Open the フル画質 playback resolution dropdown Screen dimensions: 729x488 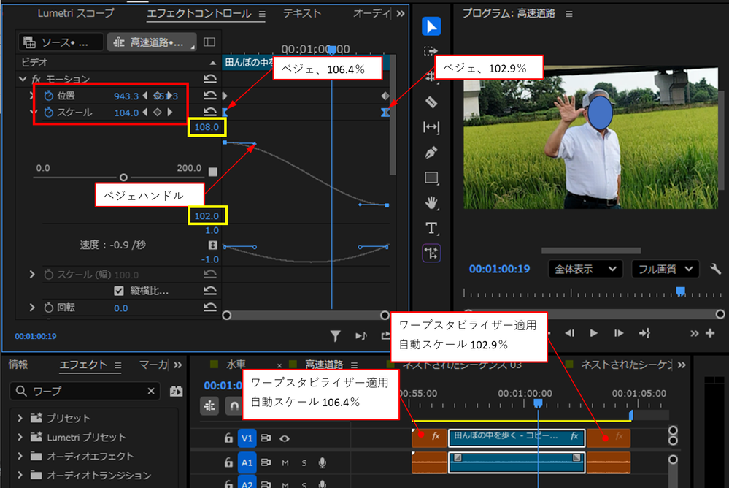666,269
